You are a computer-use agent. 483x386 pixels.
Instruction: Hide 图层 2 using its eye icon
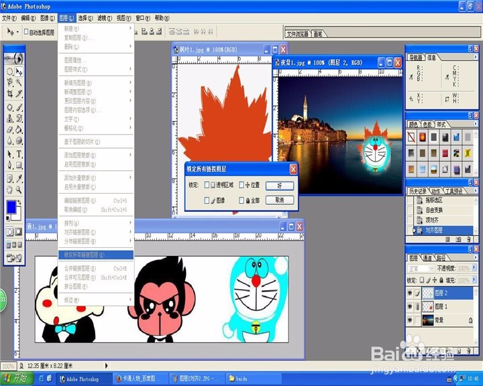[410, 293]
